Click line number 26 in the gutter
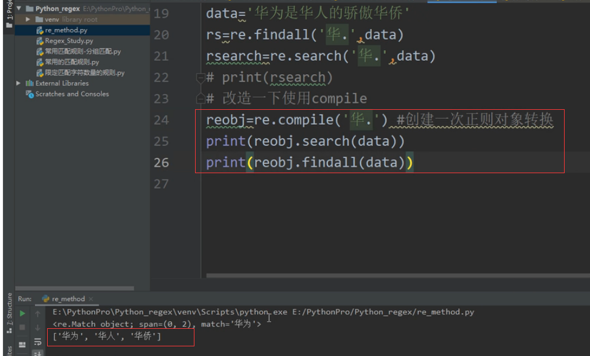The image size is (590, 356). click(161, 162)
